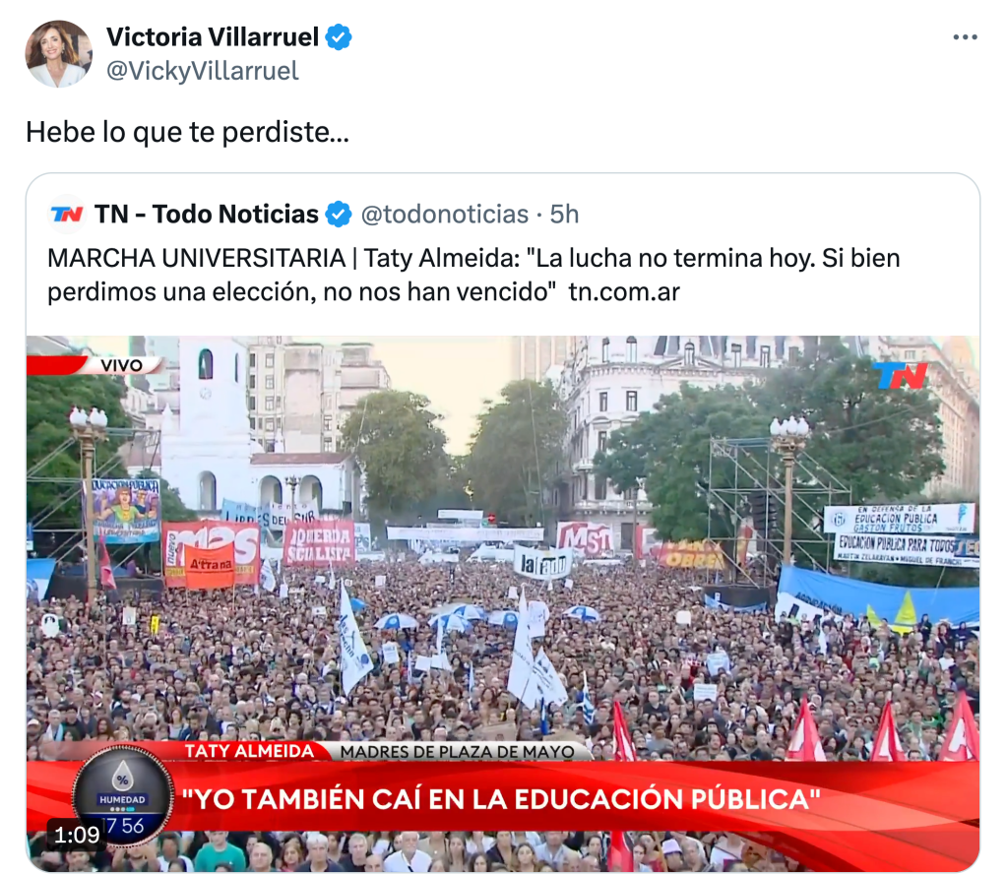The width and height of the screenshot is (1007, 874).
Task: Click the tweet text 'Hebe lo que te perdiste...'
Action: (188, 132)
